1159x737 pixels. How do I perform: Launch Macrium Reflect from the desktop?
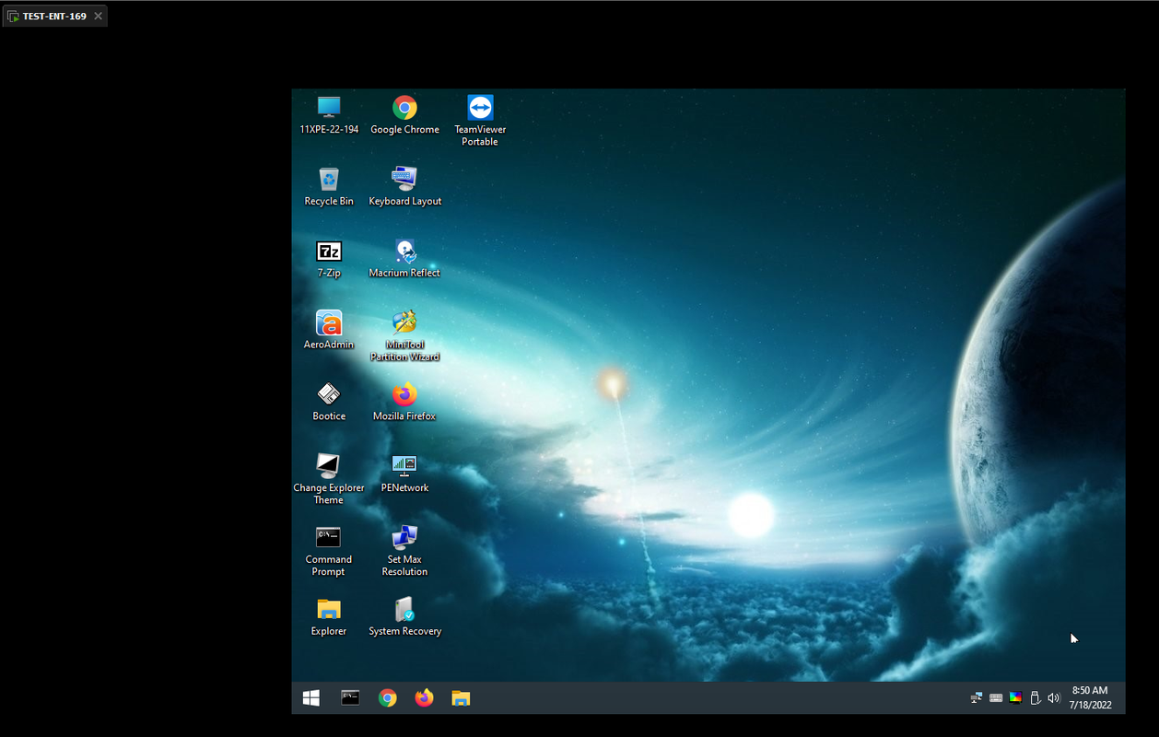[404, 259]
